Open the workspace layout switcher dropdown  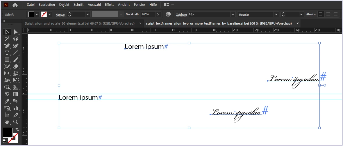click(169, 4)
